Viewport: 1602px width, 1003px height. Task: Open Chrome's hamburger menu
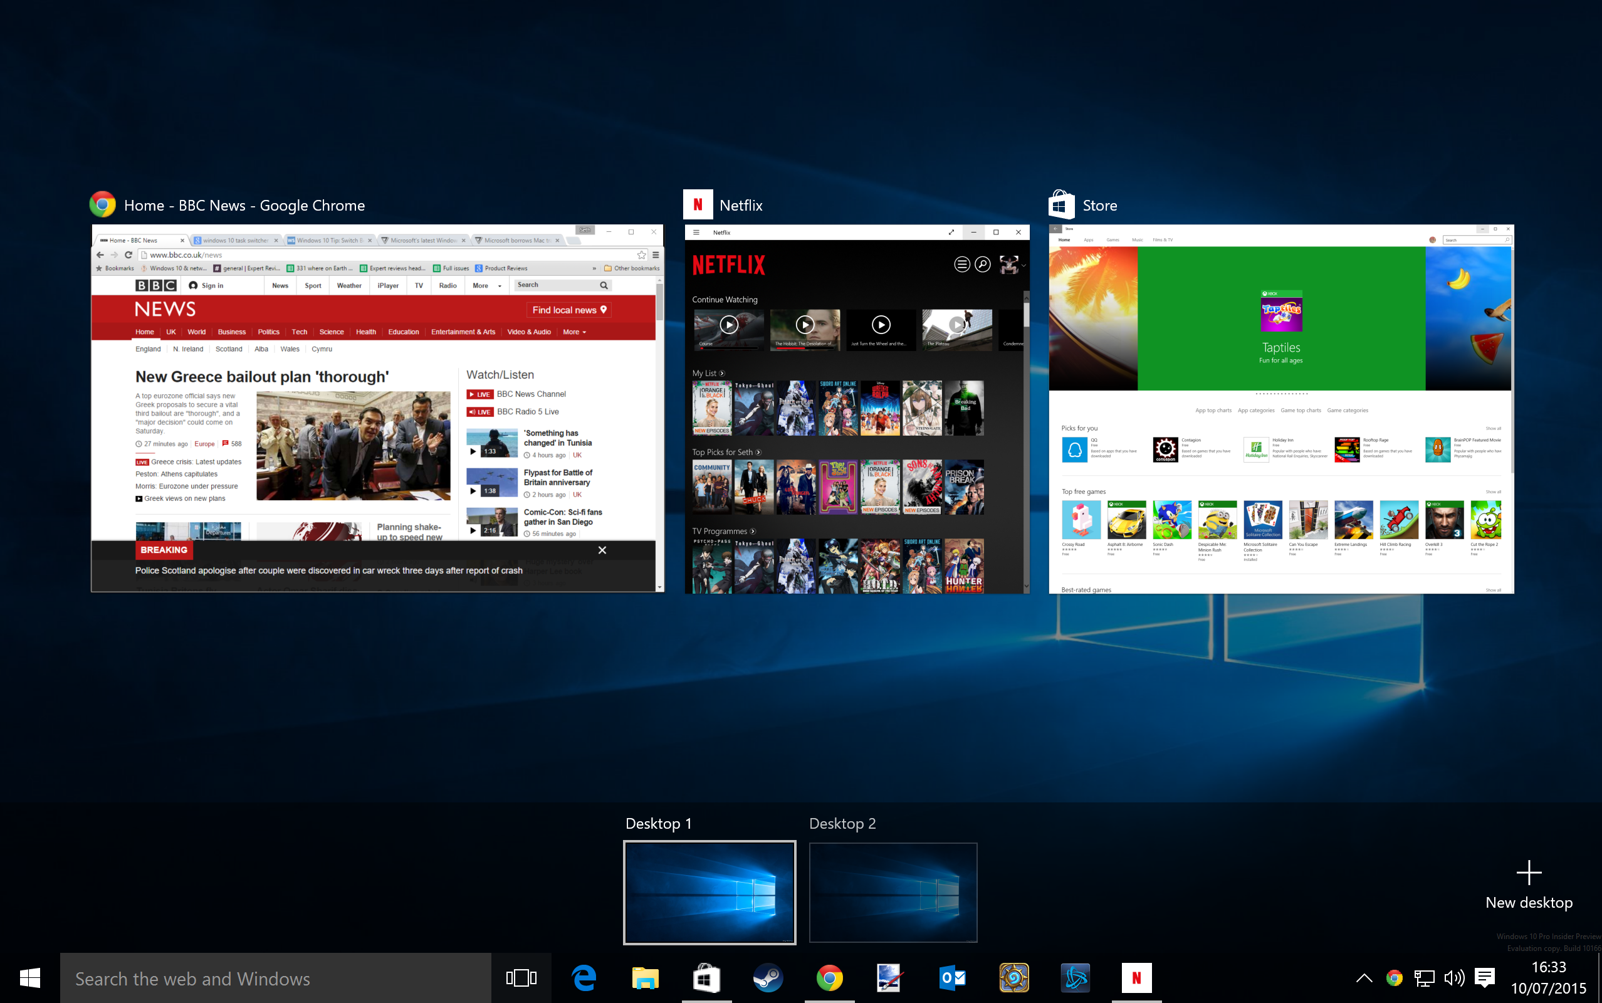655,255
